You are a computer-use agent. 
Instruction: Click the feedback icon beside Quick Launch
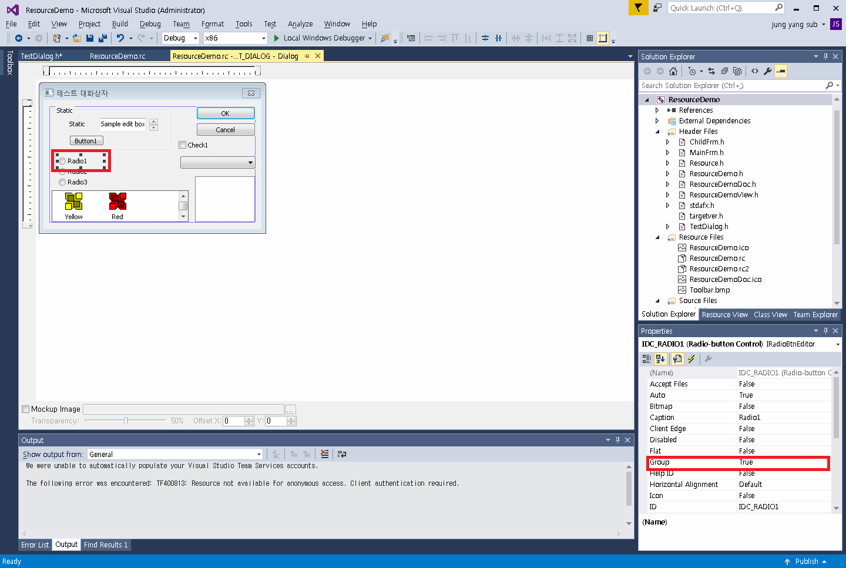click(x=657, y=8)
